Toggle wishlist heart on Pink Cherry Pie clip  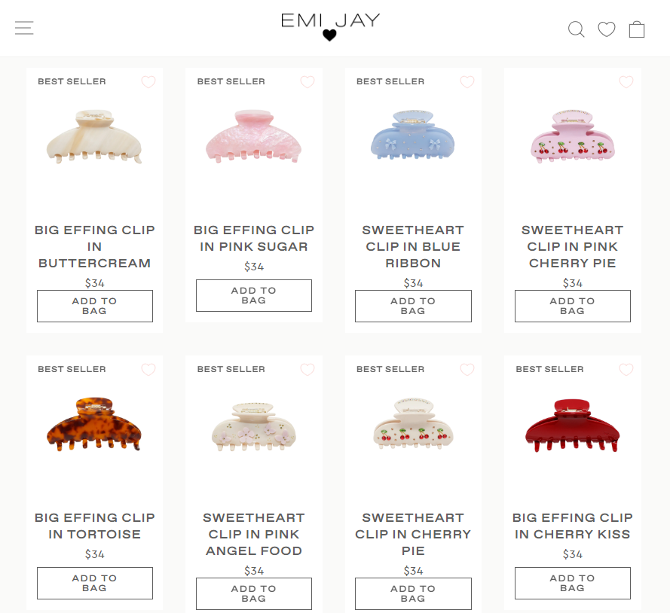point(626,81)
